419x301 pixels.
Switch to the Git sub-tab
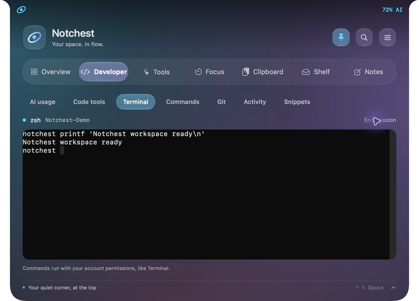click(x=221, y=102)
